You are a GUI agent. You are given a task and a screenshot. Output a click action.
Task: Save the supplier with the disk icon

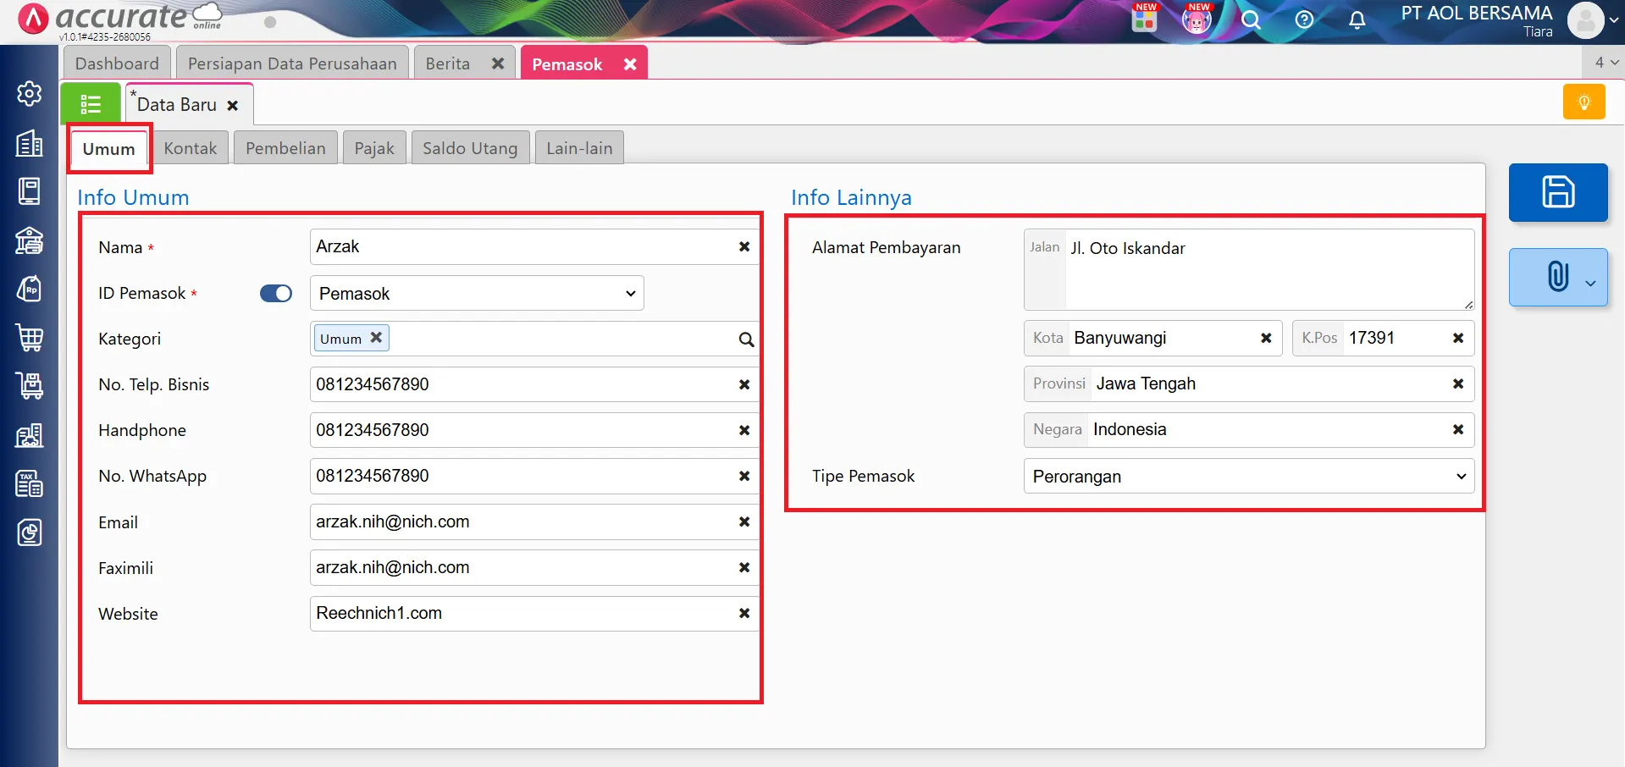(1558, 192)
